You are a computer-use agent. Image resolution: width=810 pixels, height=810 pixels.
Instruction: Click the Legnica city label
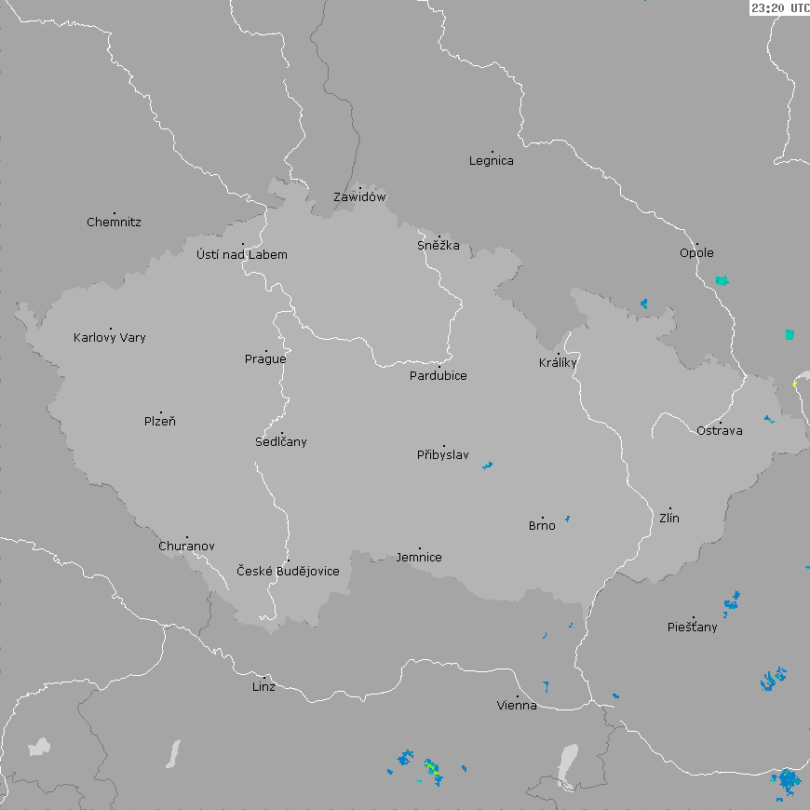(491, 161)
